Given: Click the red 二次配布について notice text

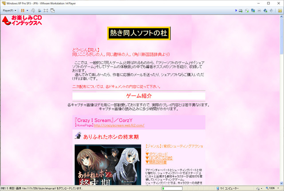Looking at the screenshot, I should pyautogui.click(x=117, y=87).
